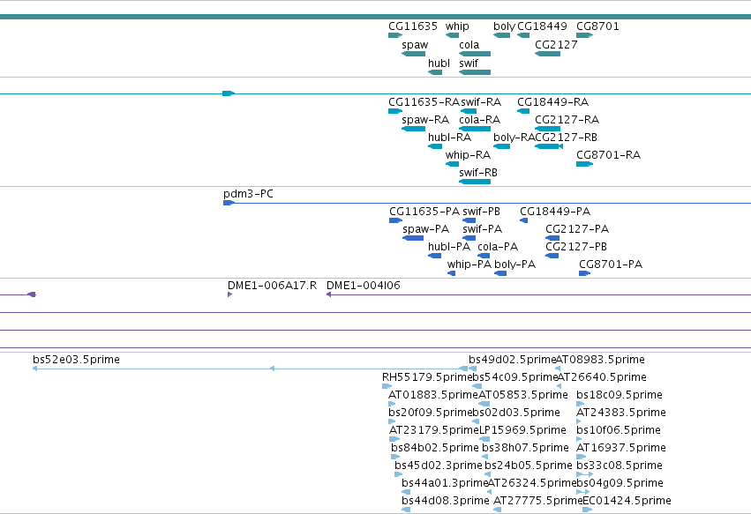Click the bs52e03.5prime EST label

pos(76,360)
